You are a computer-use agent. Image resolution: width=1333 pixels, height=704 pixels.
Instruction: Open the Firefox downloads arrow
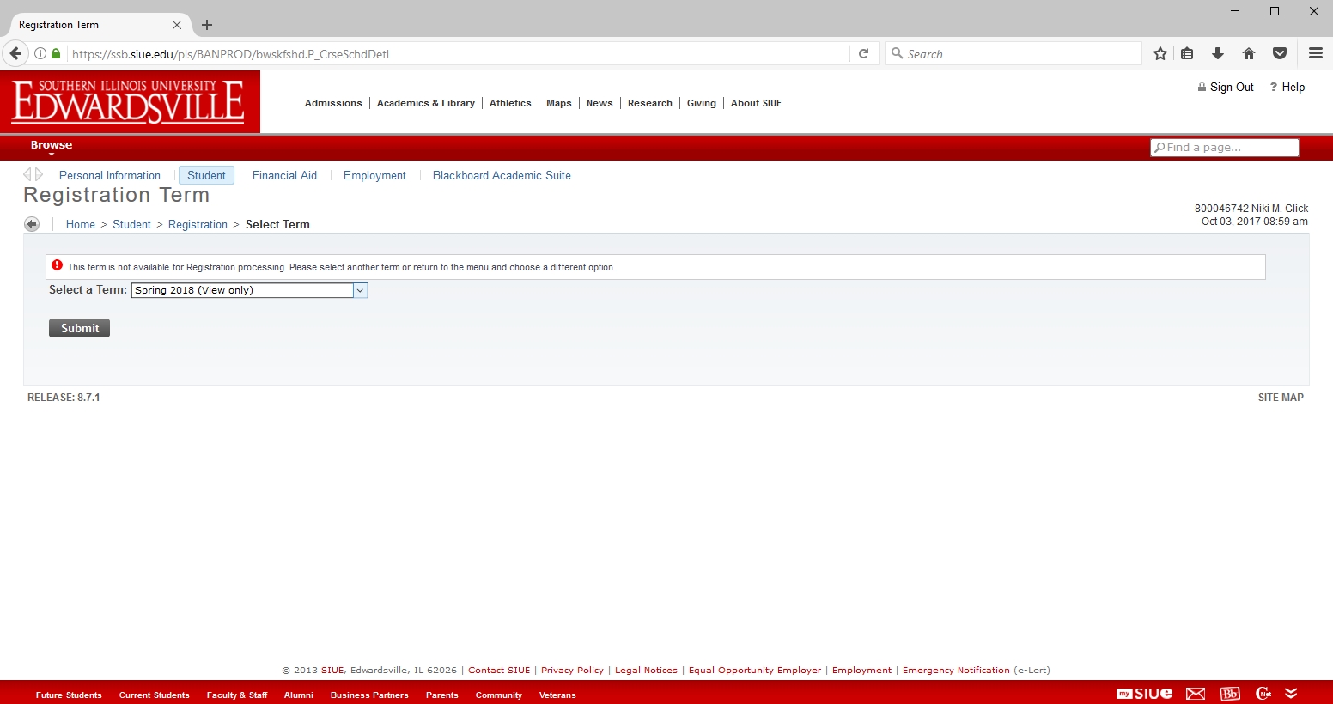pos(1218,54)
